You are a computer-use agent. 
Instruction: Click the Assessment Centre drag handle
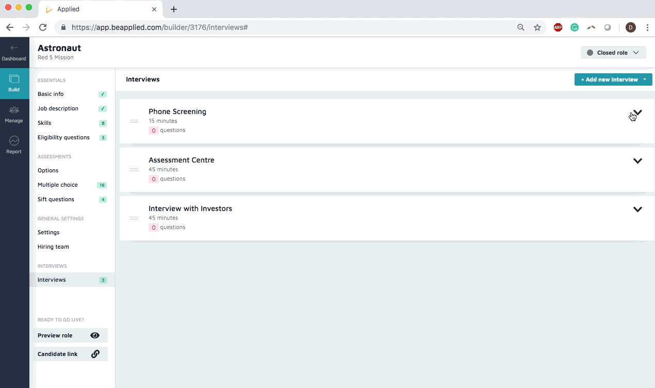click(134, 170)
